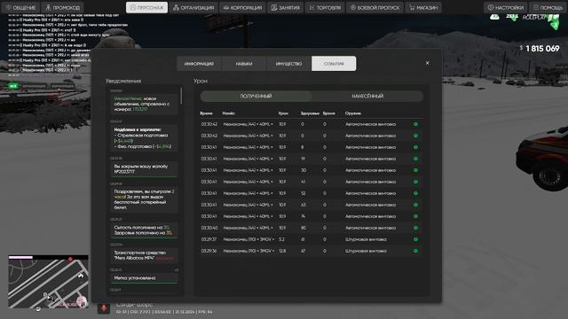
Task: Open the Поздравляем lottery ticket notification
Action: point(144,199)
